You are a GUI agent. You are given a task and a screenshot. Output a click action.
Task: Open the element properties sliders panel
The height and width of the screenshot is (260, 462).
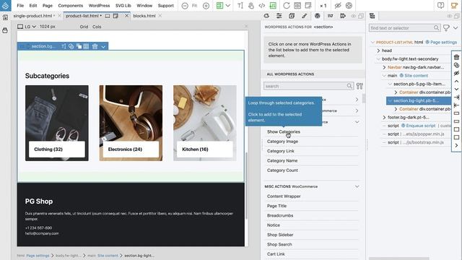pos(279,16)
